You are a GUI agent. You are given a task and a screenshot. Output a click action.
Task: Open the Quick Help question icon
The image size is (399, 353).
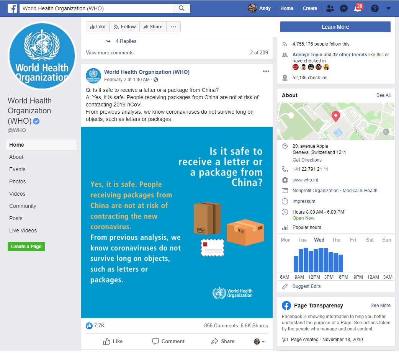[x=375, y=8]
